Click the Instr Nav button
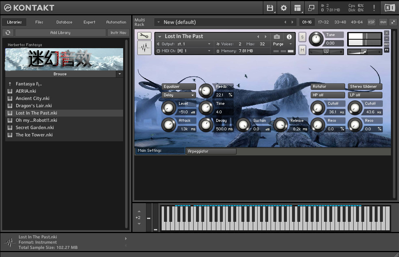This screenshot has width=399, height=257. (118, 32)
